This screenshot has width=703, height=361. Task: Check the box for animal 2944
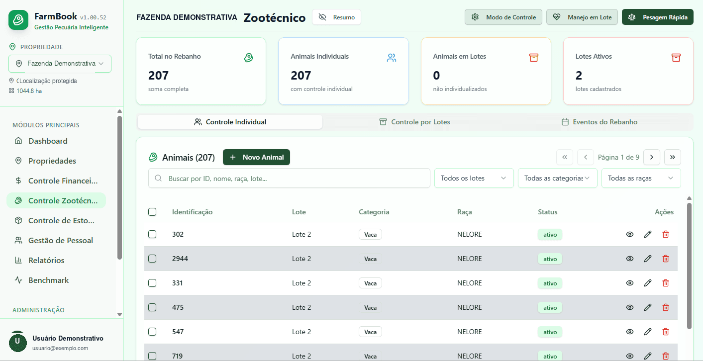(x=152, y=259)
